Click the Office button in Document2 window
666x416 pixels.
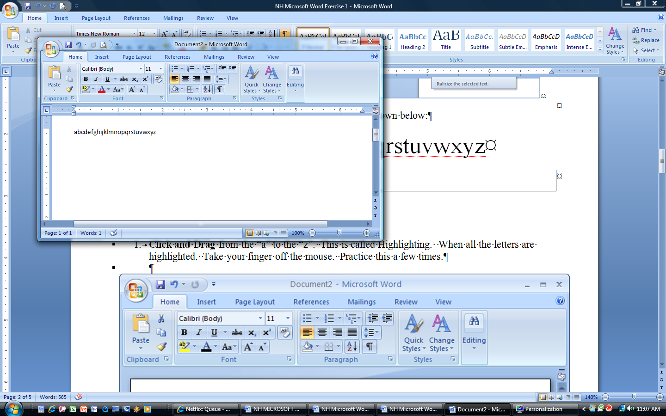51,49
